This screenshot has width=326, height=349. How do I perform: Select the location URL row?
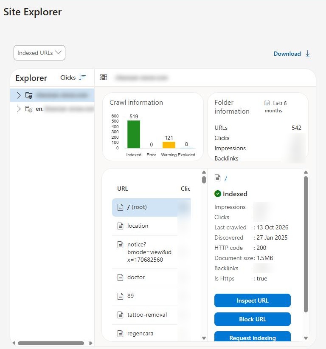coord(152,226)
